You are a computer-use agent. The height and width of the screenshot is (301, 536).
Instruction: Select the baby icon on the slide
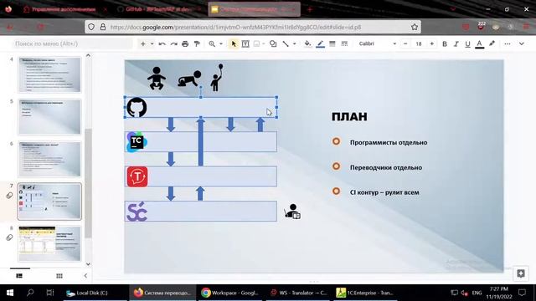pyautogui.click(x=157, y=78)
